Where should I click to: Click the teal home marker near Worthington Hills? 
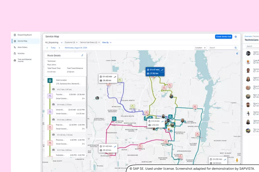pos(114,119)
